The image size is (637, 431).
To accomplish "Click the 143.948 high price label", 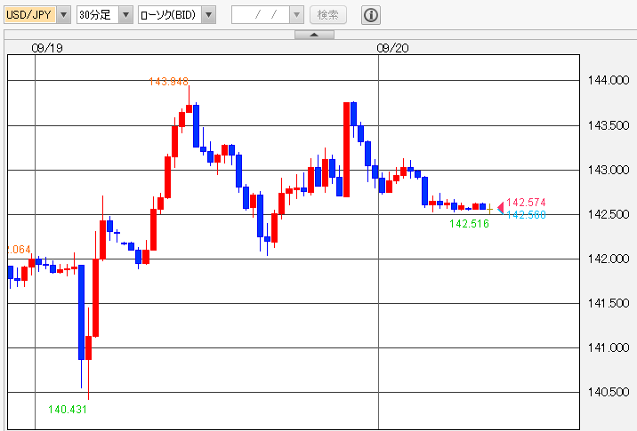I will pos(169,82).
